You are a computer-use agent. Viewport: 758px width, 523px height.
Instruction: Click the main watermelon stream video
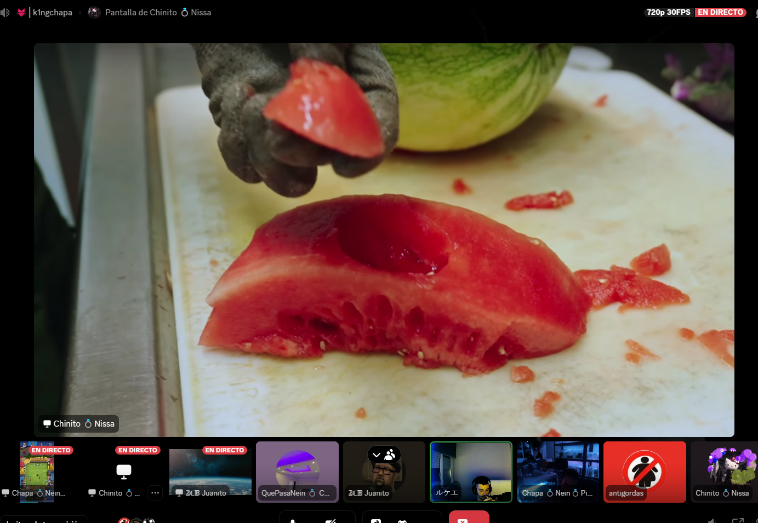pyautogui.click(x=384, y=240)
